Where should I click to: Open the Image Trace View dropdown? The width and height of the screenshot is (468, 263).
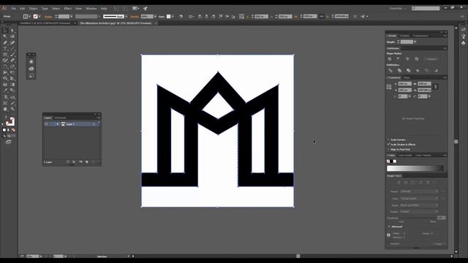[x=419, y=198]
